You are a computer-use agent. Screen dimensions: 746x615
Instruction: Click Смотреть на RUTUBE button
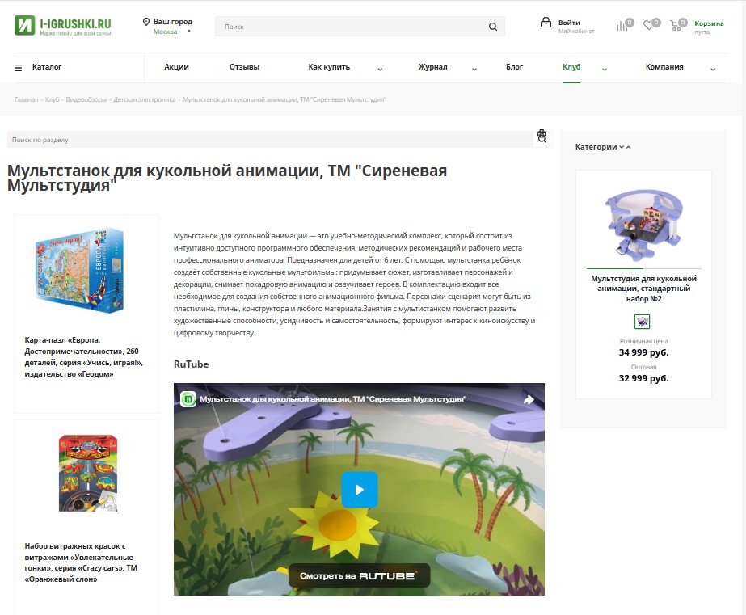pos(359,575)
